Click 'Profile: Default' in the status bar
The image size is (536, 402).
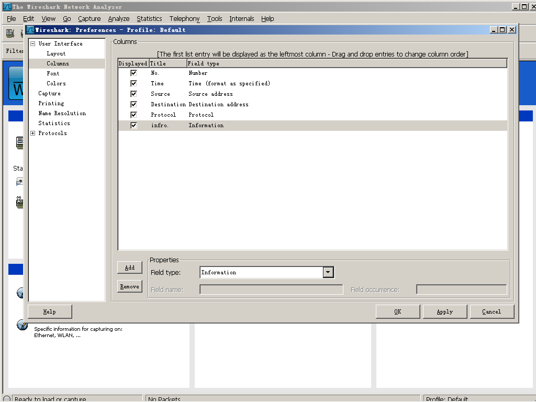pos(447,398)
